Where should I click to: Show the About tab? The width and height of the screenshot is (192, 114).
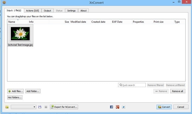(x=83, y=11)
